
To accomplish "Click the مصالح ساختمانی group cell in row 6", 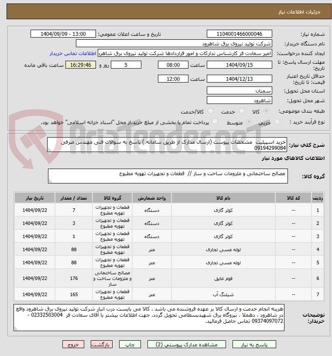I will click(x=112, y=278).
